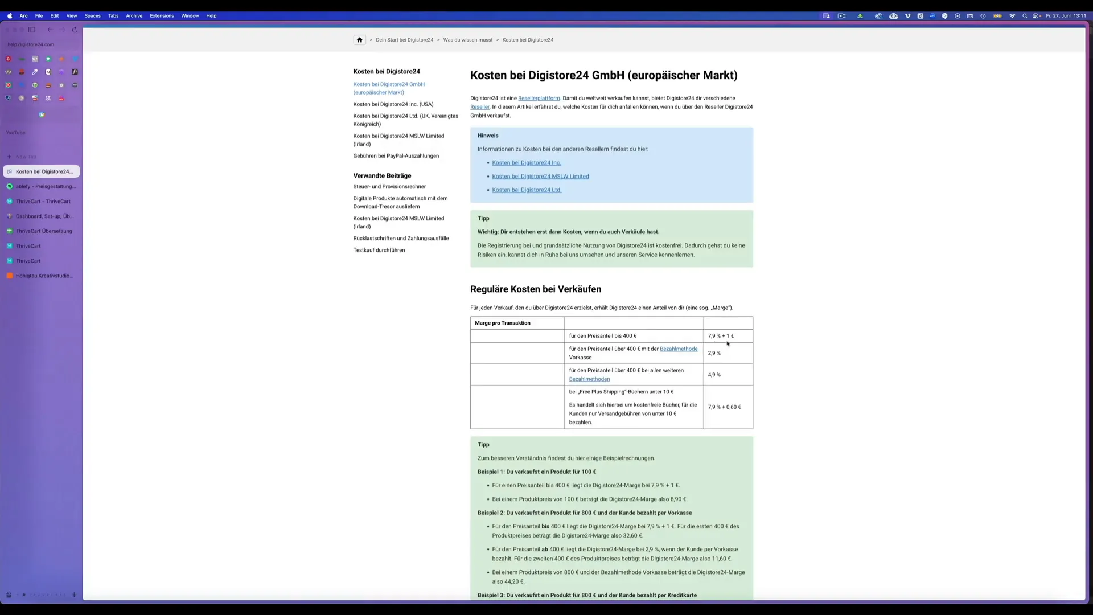Open Dein Start bei Digistore24 breadcrumb
The width and height of the screenshot is (1093, 615).
pyautogui.click(x=404, y=40)
